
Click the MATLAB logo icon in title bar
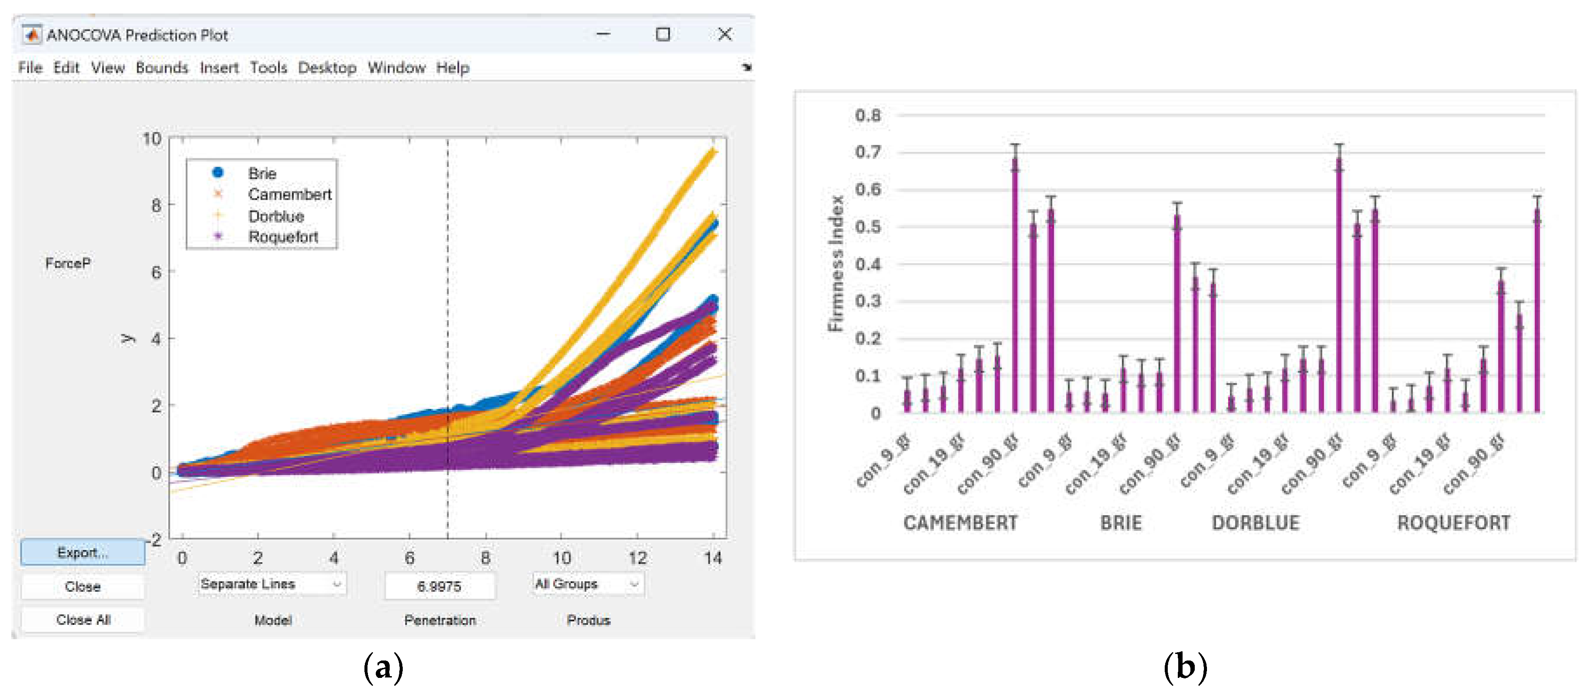32,34
